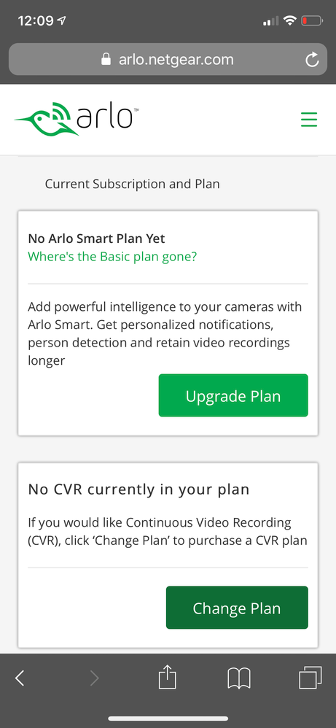
Task: Open the Safari share sheet icon
Action: [168, 678]
